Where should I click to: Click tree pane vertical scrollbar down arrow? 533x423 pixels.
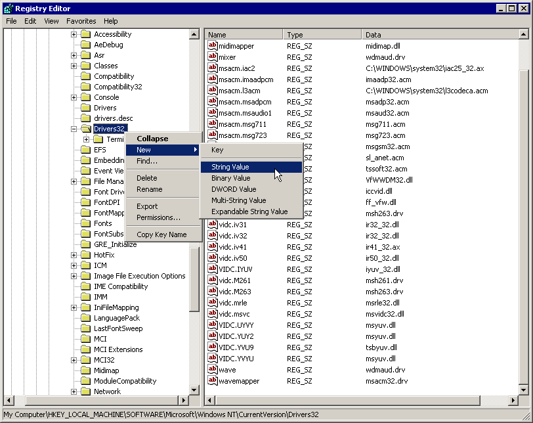click(194, 390)
